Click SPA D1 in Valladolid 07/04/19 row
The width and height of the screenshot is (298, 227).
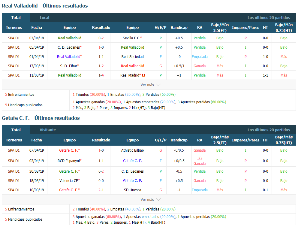point(14,38)
